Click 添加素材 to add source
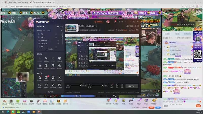 pyautogui.click(x=50, y=49)
